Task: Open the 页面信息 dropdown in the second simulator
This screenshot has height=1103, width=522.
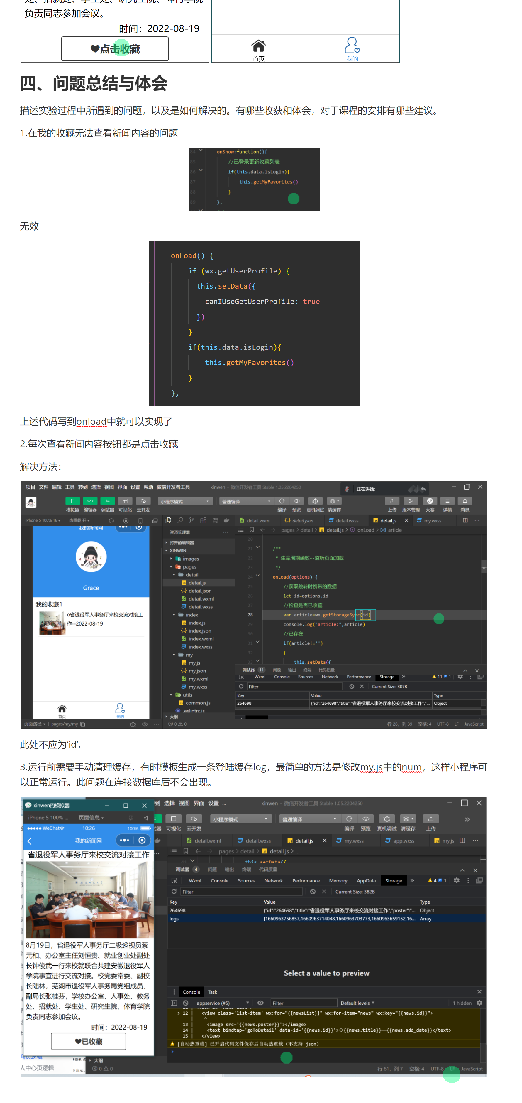Action: (x=91, y=818)
